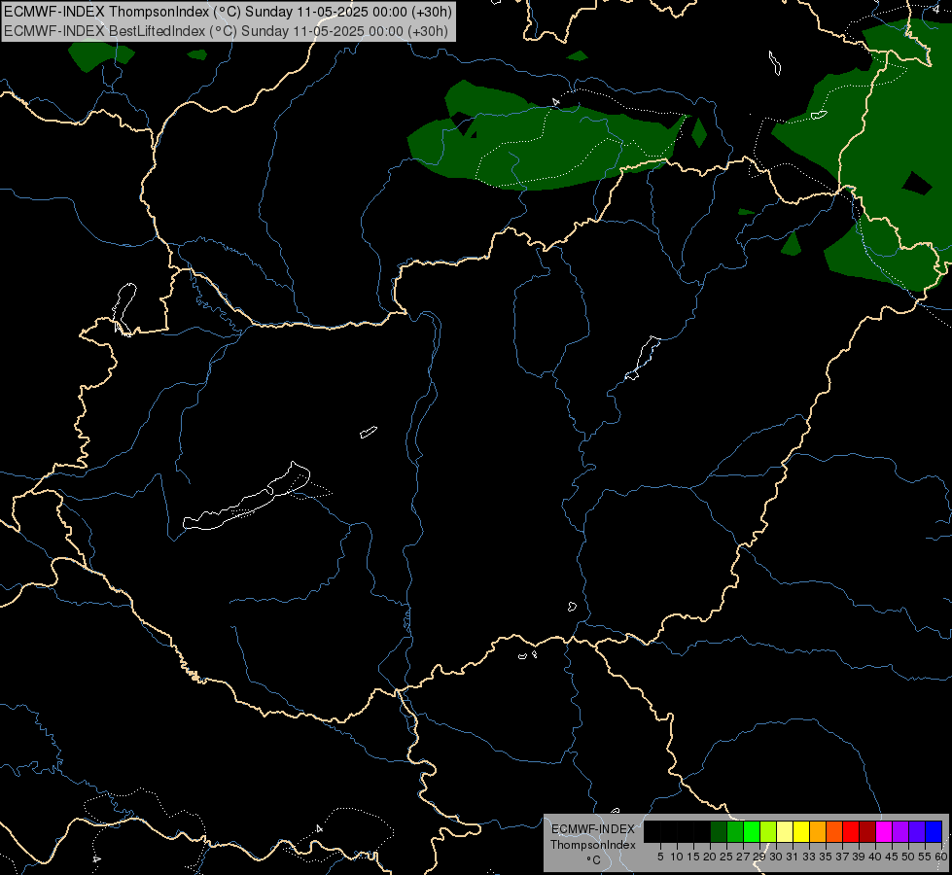Click the legend tick value "50"
This screenshot has height=875, width=952.
tap(908, 857)
